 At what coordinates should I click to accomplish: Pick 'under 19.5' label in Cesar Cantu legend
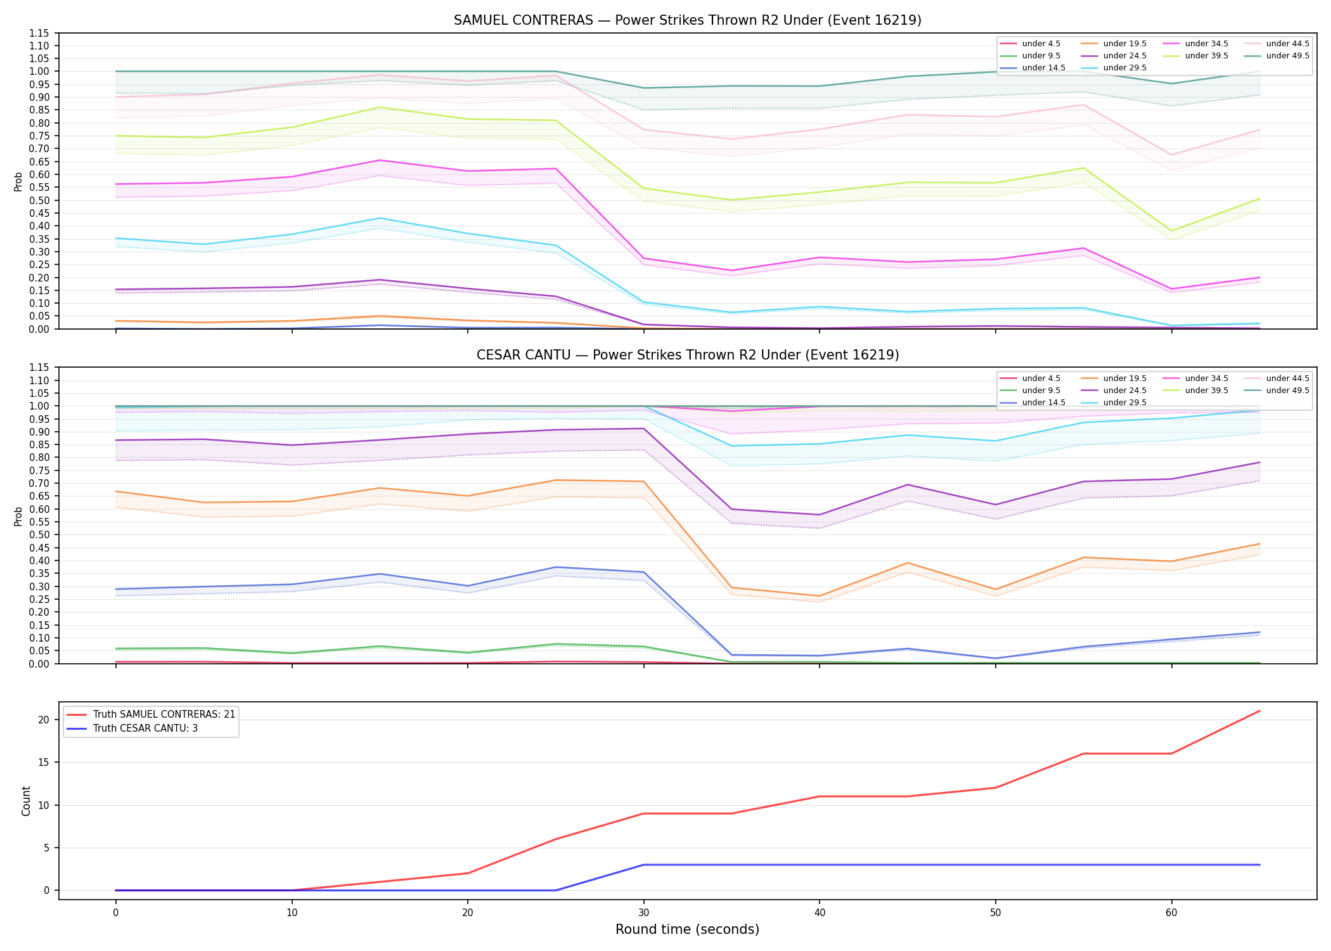click(x=1125, y=378)
